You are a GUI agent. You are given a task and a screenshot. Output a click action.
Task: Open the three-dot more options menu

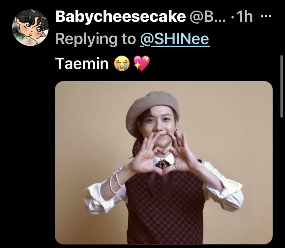pyautogui.click(x=266, y=16)
